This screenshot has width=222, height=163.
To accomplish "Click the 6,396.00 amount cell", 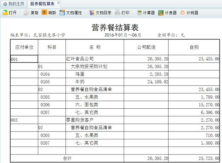I will tap(194, 112).
